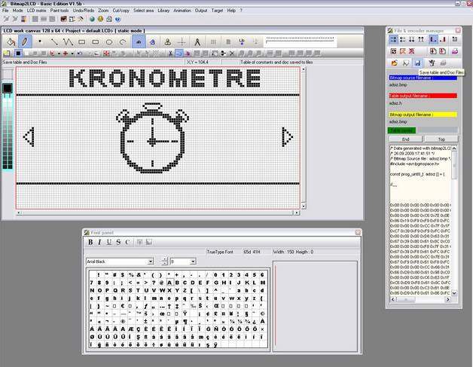Click the pink eraser icon in encoder manager

coord(455,51)
